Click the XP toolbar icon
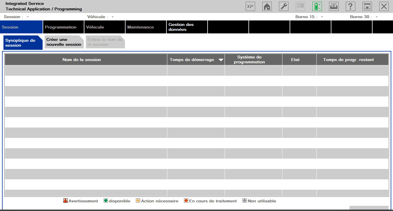 click(x=250, y=6)
